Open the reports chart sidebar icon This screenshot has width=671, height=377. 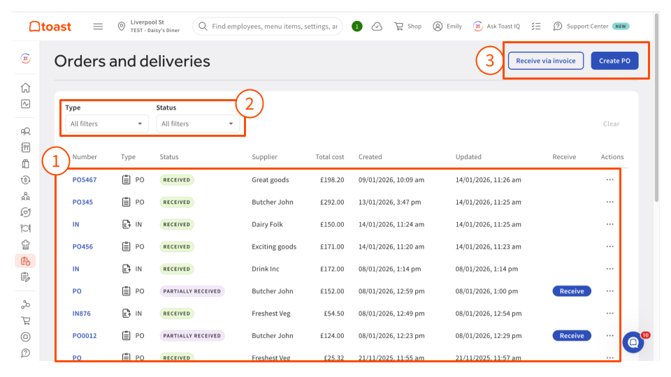25,104
